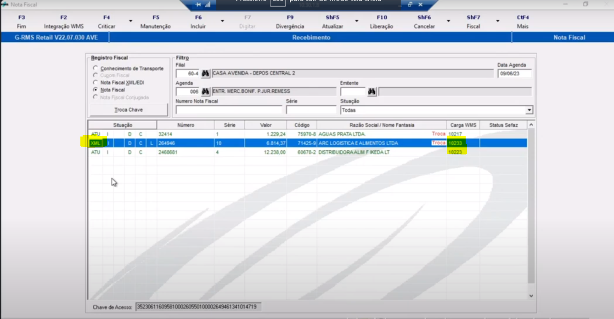Select the Conhecimento de Transporte radio button
Image resolution: width=614 pixels, height=319 pixels.
(x=96, y=68)
